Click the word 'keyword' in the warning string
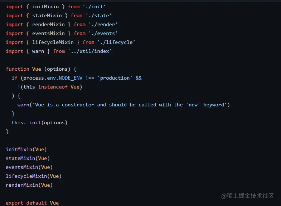281x206 pixels. tap(214, 105)
